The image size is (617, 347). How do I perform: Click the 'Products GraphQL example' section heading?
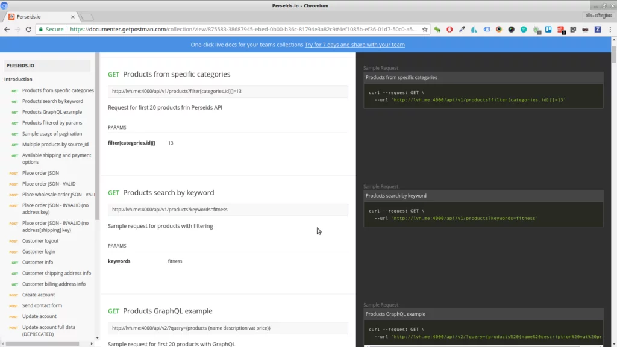(168, 311)
